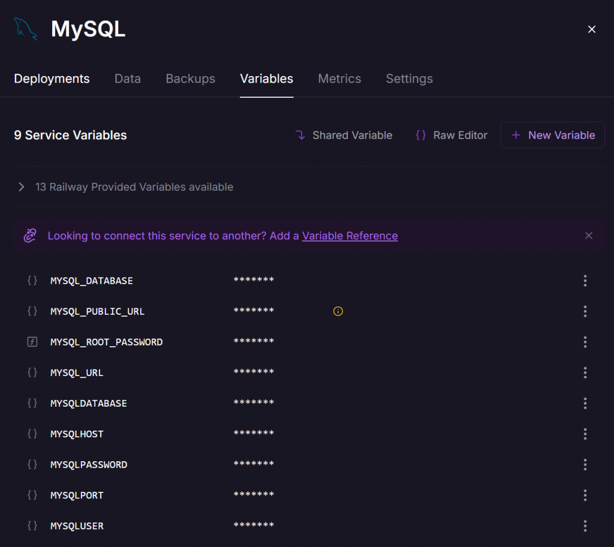Click function icon beside MYSQL_ROOT_PASSWORD

(32, 342)
